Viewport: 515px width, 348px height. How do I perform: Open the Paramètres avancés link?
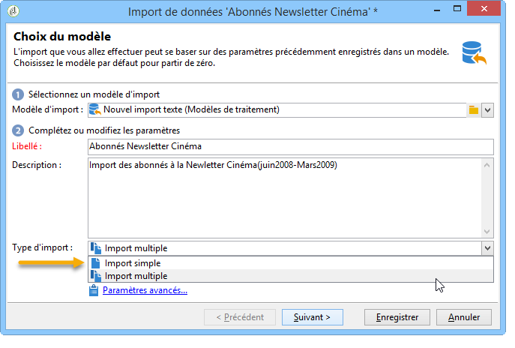[145, 290]
